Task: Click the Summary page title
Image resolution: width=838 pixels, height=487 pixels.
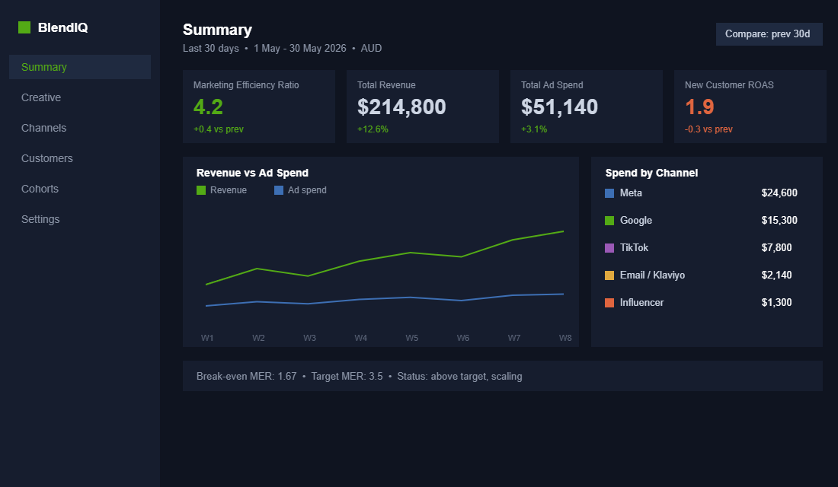Action: click(x=218, y=30)
